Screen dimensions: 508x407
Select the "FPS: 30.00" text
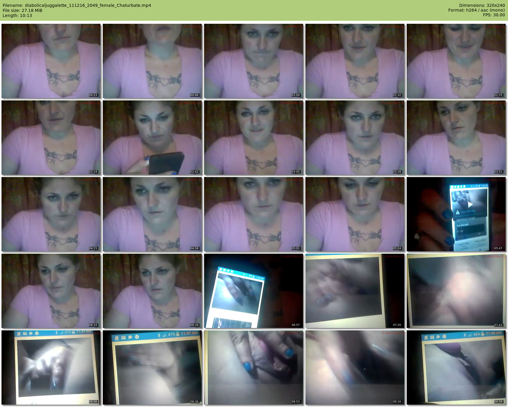pos(494,15)
